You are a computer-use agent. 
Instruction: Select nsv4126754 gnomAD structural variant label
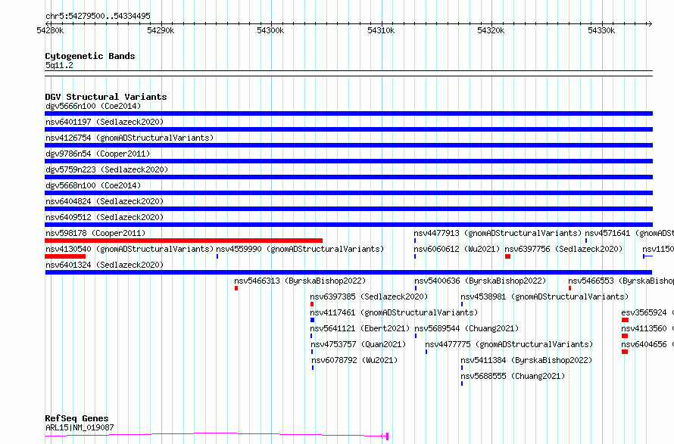click(x=129, y=138)
